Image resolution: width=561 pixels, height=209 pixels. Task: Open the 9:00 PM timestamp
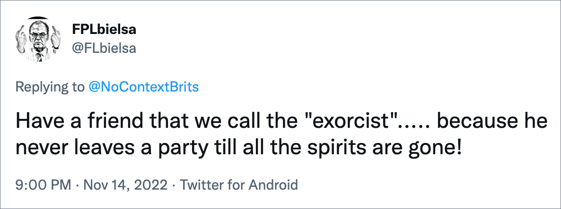point(43,185)
